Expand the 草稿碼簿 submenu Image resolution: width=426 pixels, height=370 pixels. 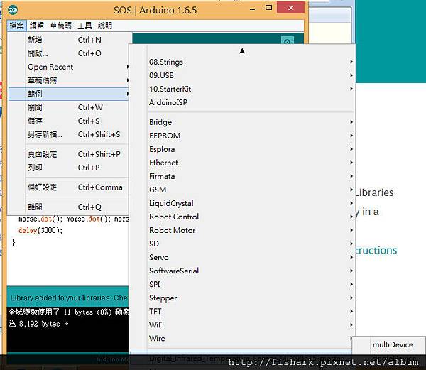69,80
